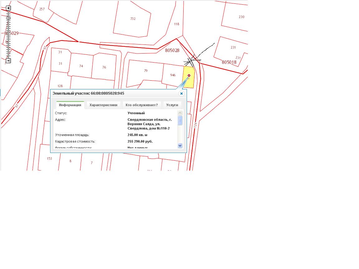Click parcel 257 on the map
This screenshot has width=359, height=269.
coord(42,9)
